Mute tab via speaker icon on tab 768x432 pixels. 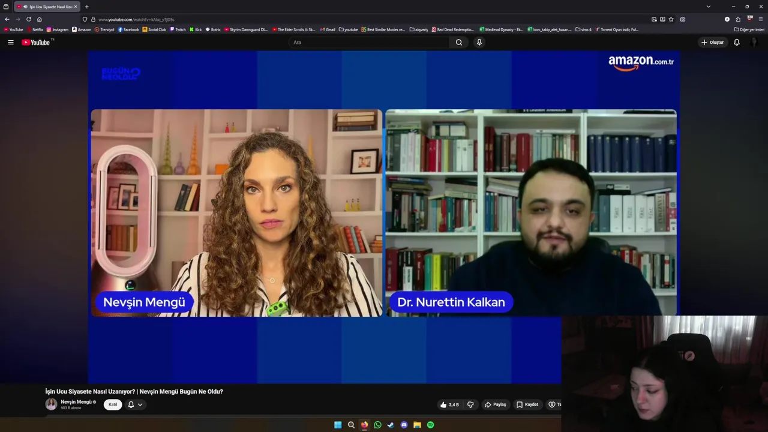[x=25, y=7]
